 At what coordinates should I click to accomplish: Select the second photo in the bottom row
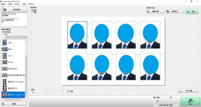point(102,67)
